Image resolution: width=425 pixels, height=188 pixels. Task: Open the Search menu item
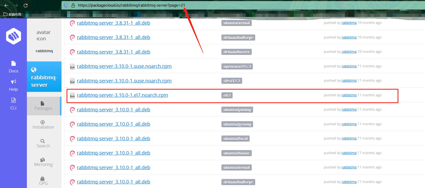(43, 143)
